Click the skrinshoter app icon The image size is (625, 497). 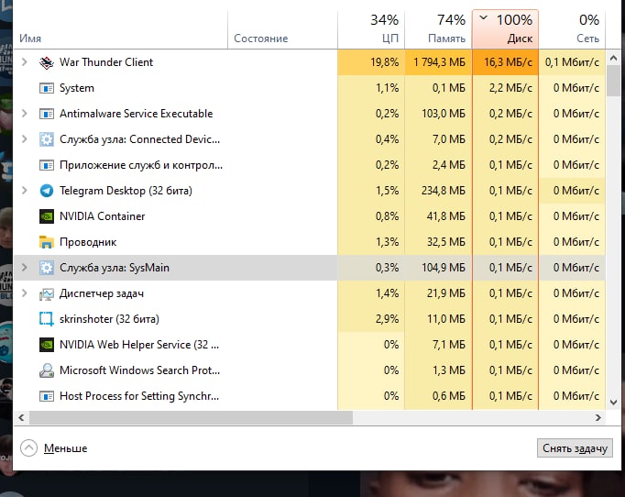click(x=47, y=319)
